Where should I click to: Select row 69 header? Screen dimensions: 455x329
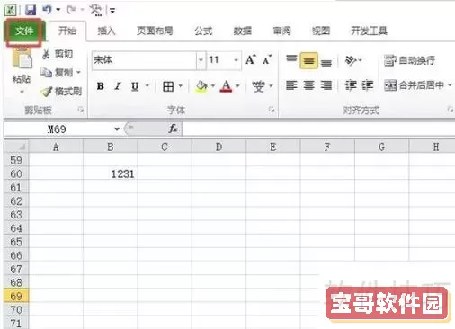[16, 296]
